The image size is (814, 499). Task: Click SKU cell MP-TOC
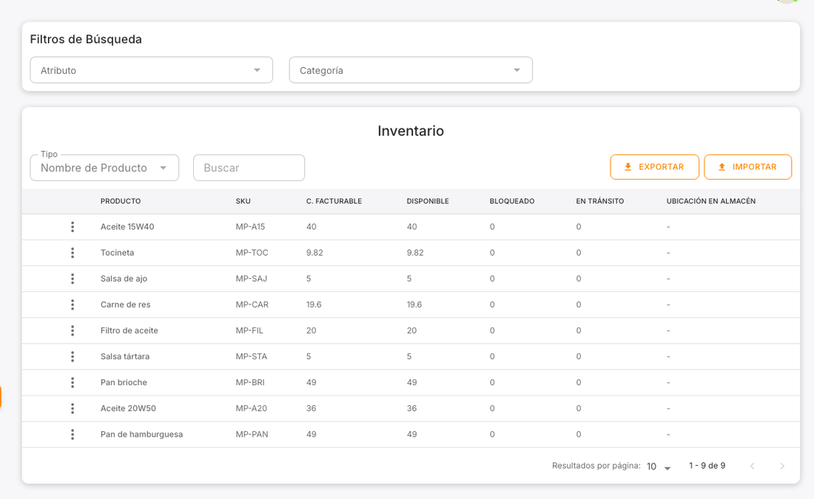click(x=252, y=253)
